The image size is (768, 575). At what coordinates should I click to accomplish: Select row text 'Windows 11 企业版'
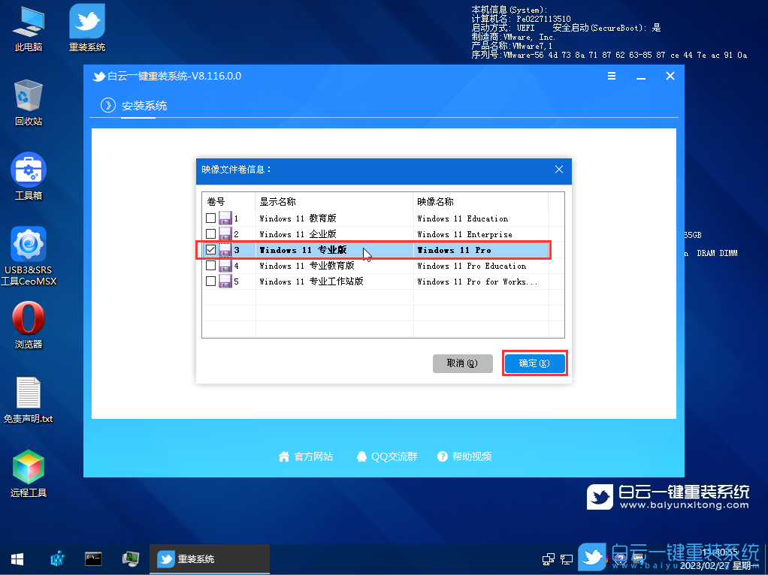pos(298,234)
